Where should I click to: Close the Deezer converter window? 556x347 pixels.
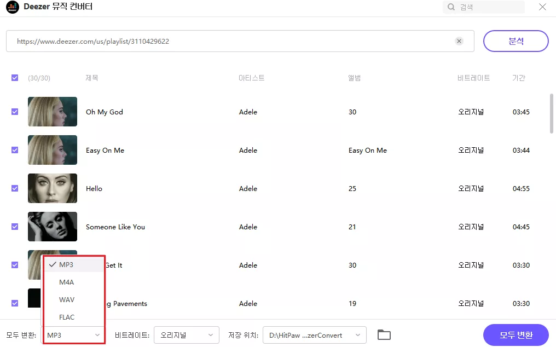coord(542,7)
